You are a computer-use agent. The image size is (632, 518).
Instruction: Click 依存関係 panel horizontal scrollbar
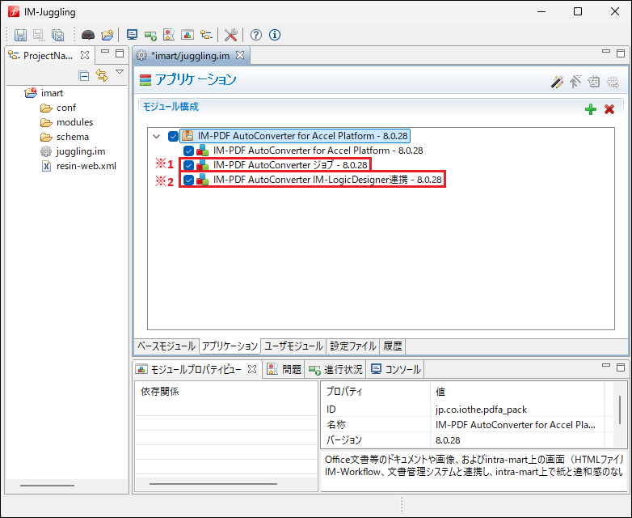click(x=213, y=484)
